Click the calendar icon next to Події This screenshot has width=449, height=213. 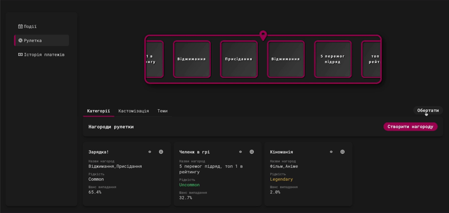click(20, 27)
